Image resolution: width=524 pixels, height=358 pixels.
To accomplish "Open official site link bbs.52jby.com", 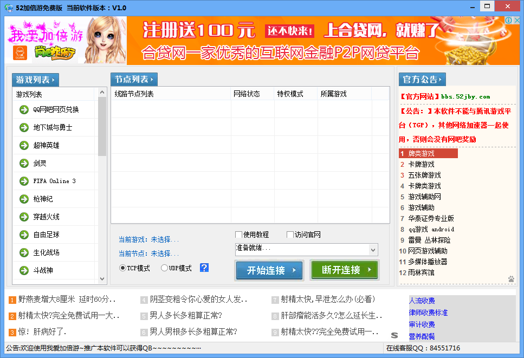I will click(x=465, y=96).
